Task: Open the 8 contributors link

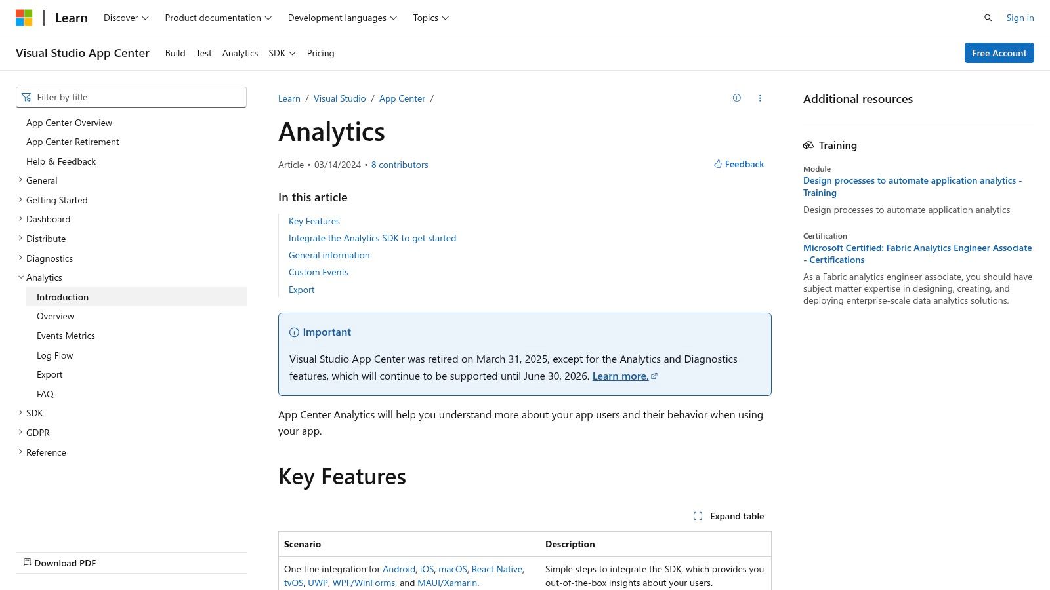Action: pos(400,165)
